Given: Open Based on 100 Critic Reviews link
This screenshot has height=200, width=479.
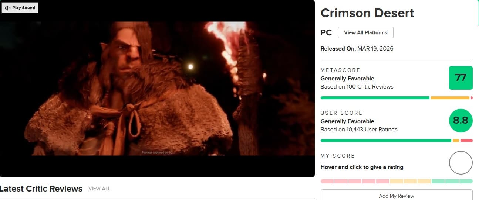Looking at the screenshot, I should tap(357, 87).
